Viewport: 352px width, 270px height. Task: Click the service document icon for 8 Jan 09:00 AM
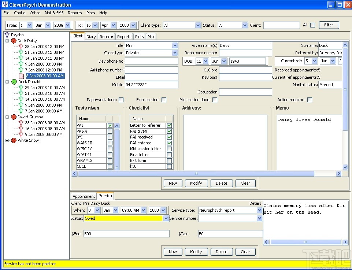click(x=22, y=76)
